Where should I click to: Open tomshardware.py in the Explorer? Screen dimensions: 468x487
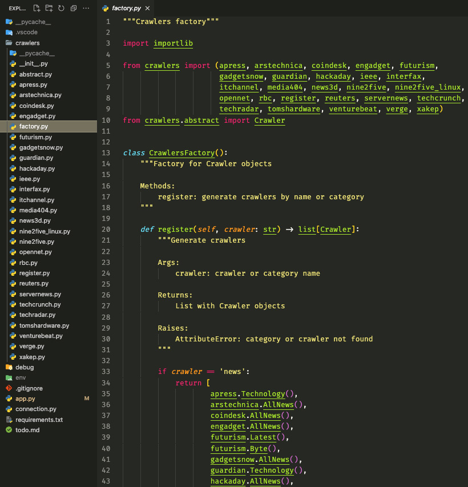(49, 325)
